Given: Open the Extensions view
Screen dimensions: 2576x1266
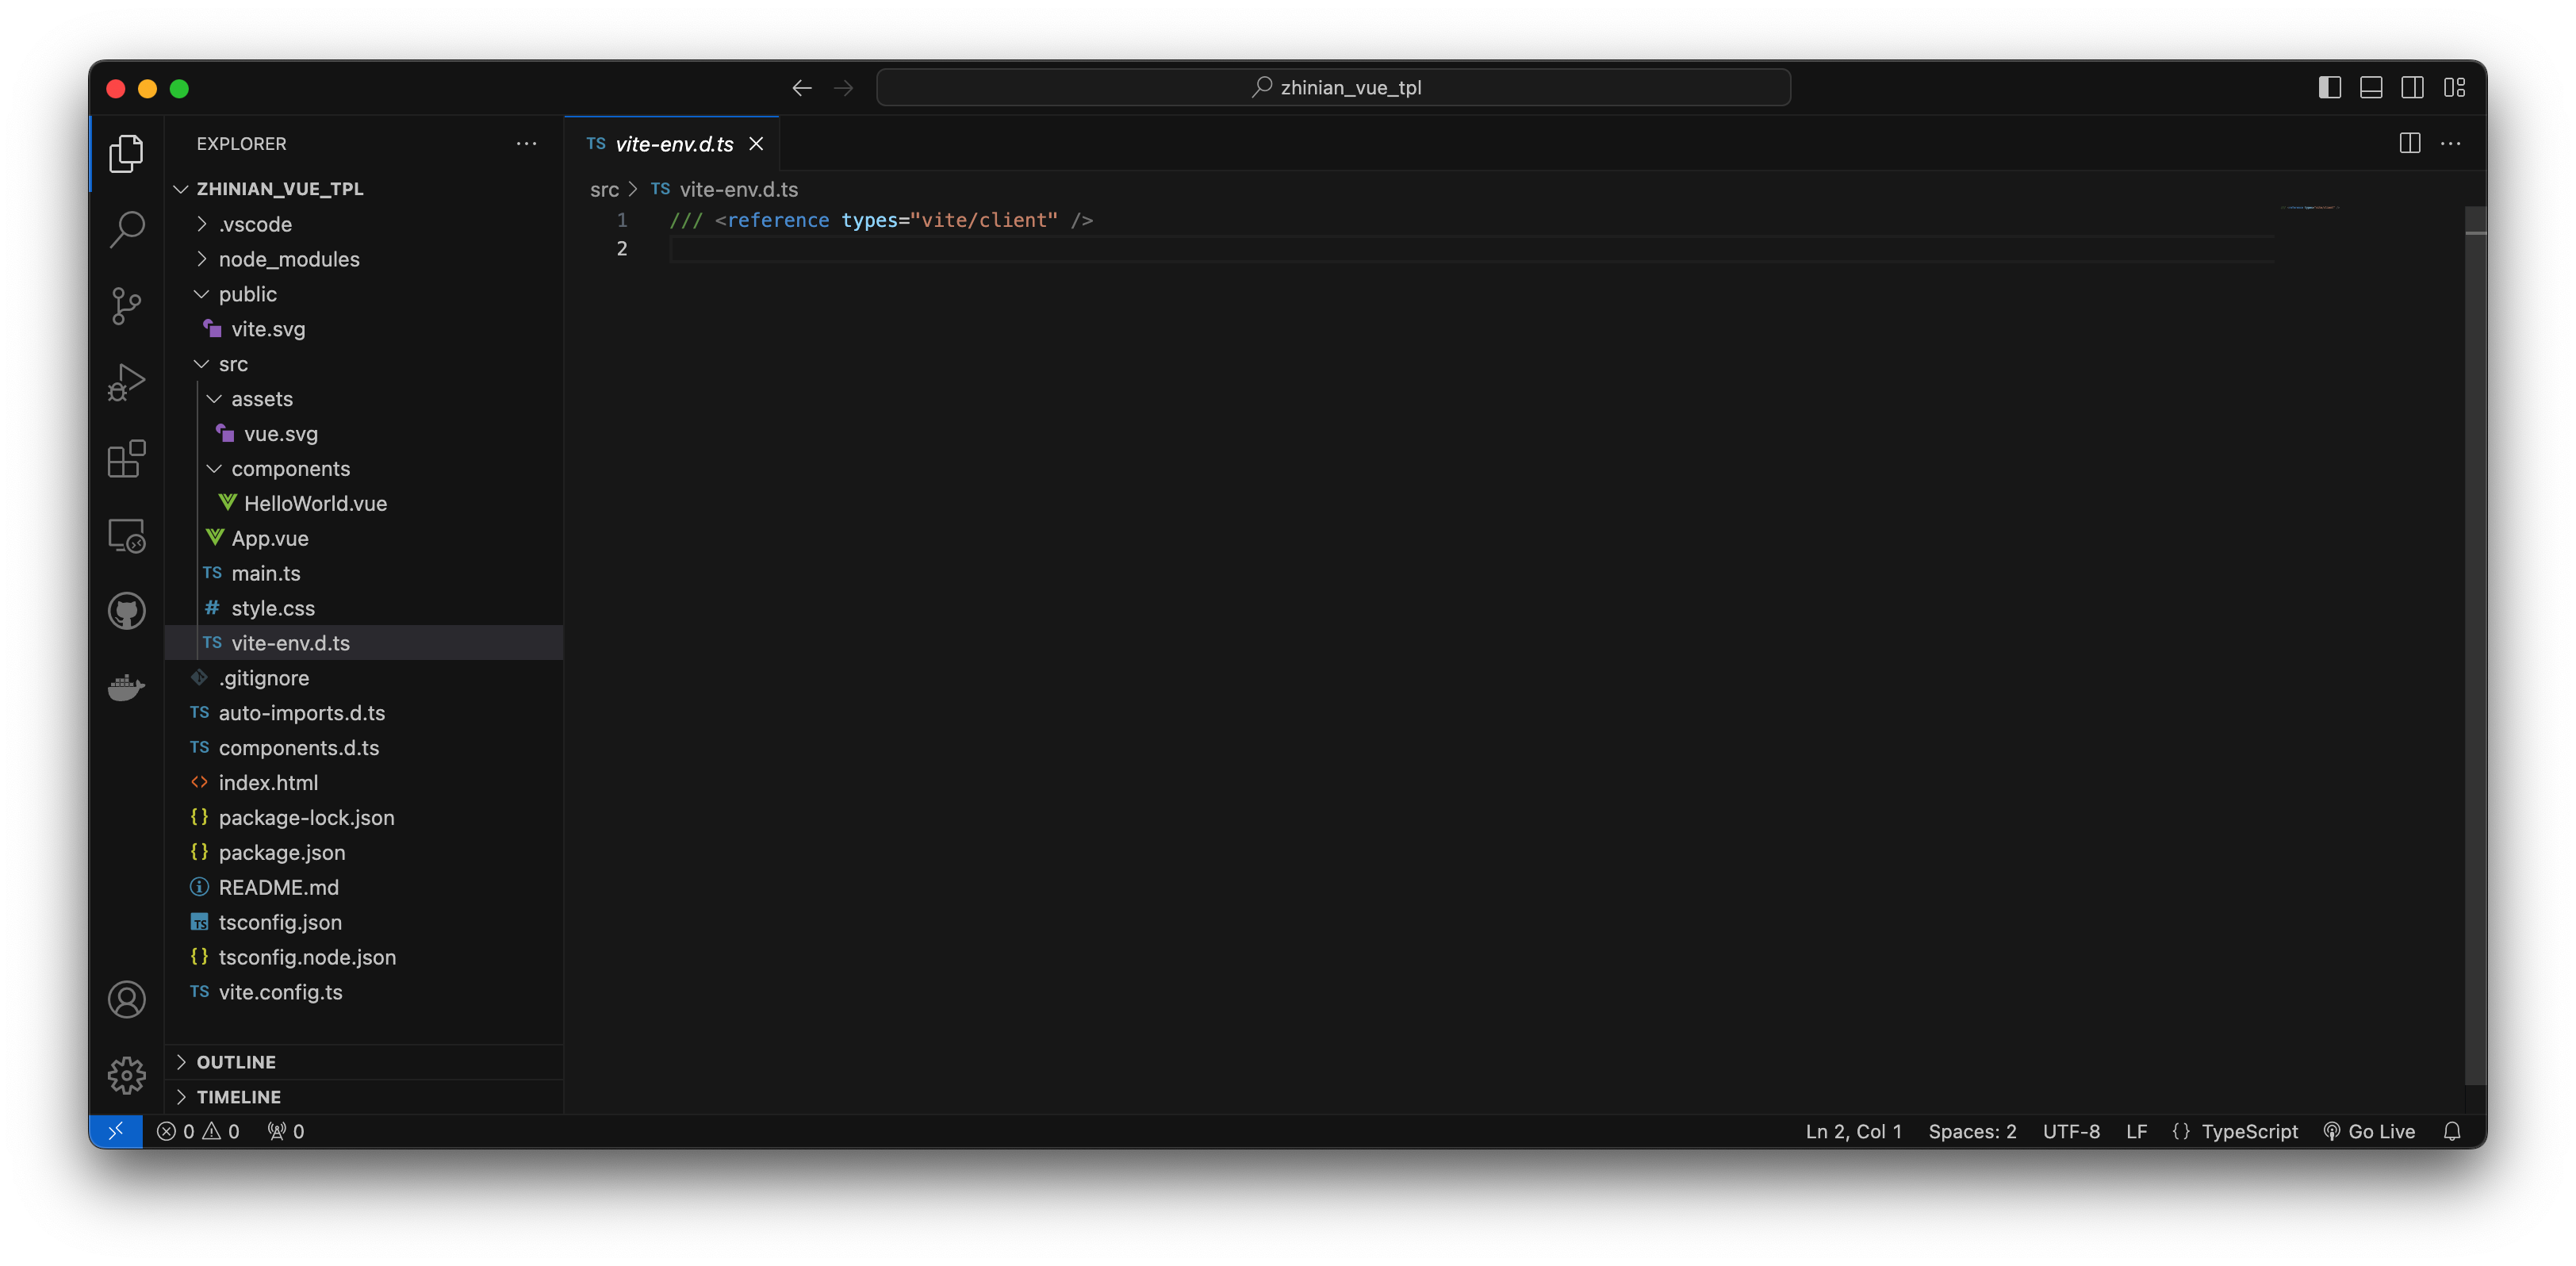Looking at the screenshot, I should 126,458.
